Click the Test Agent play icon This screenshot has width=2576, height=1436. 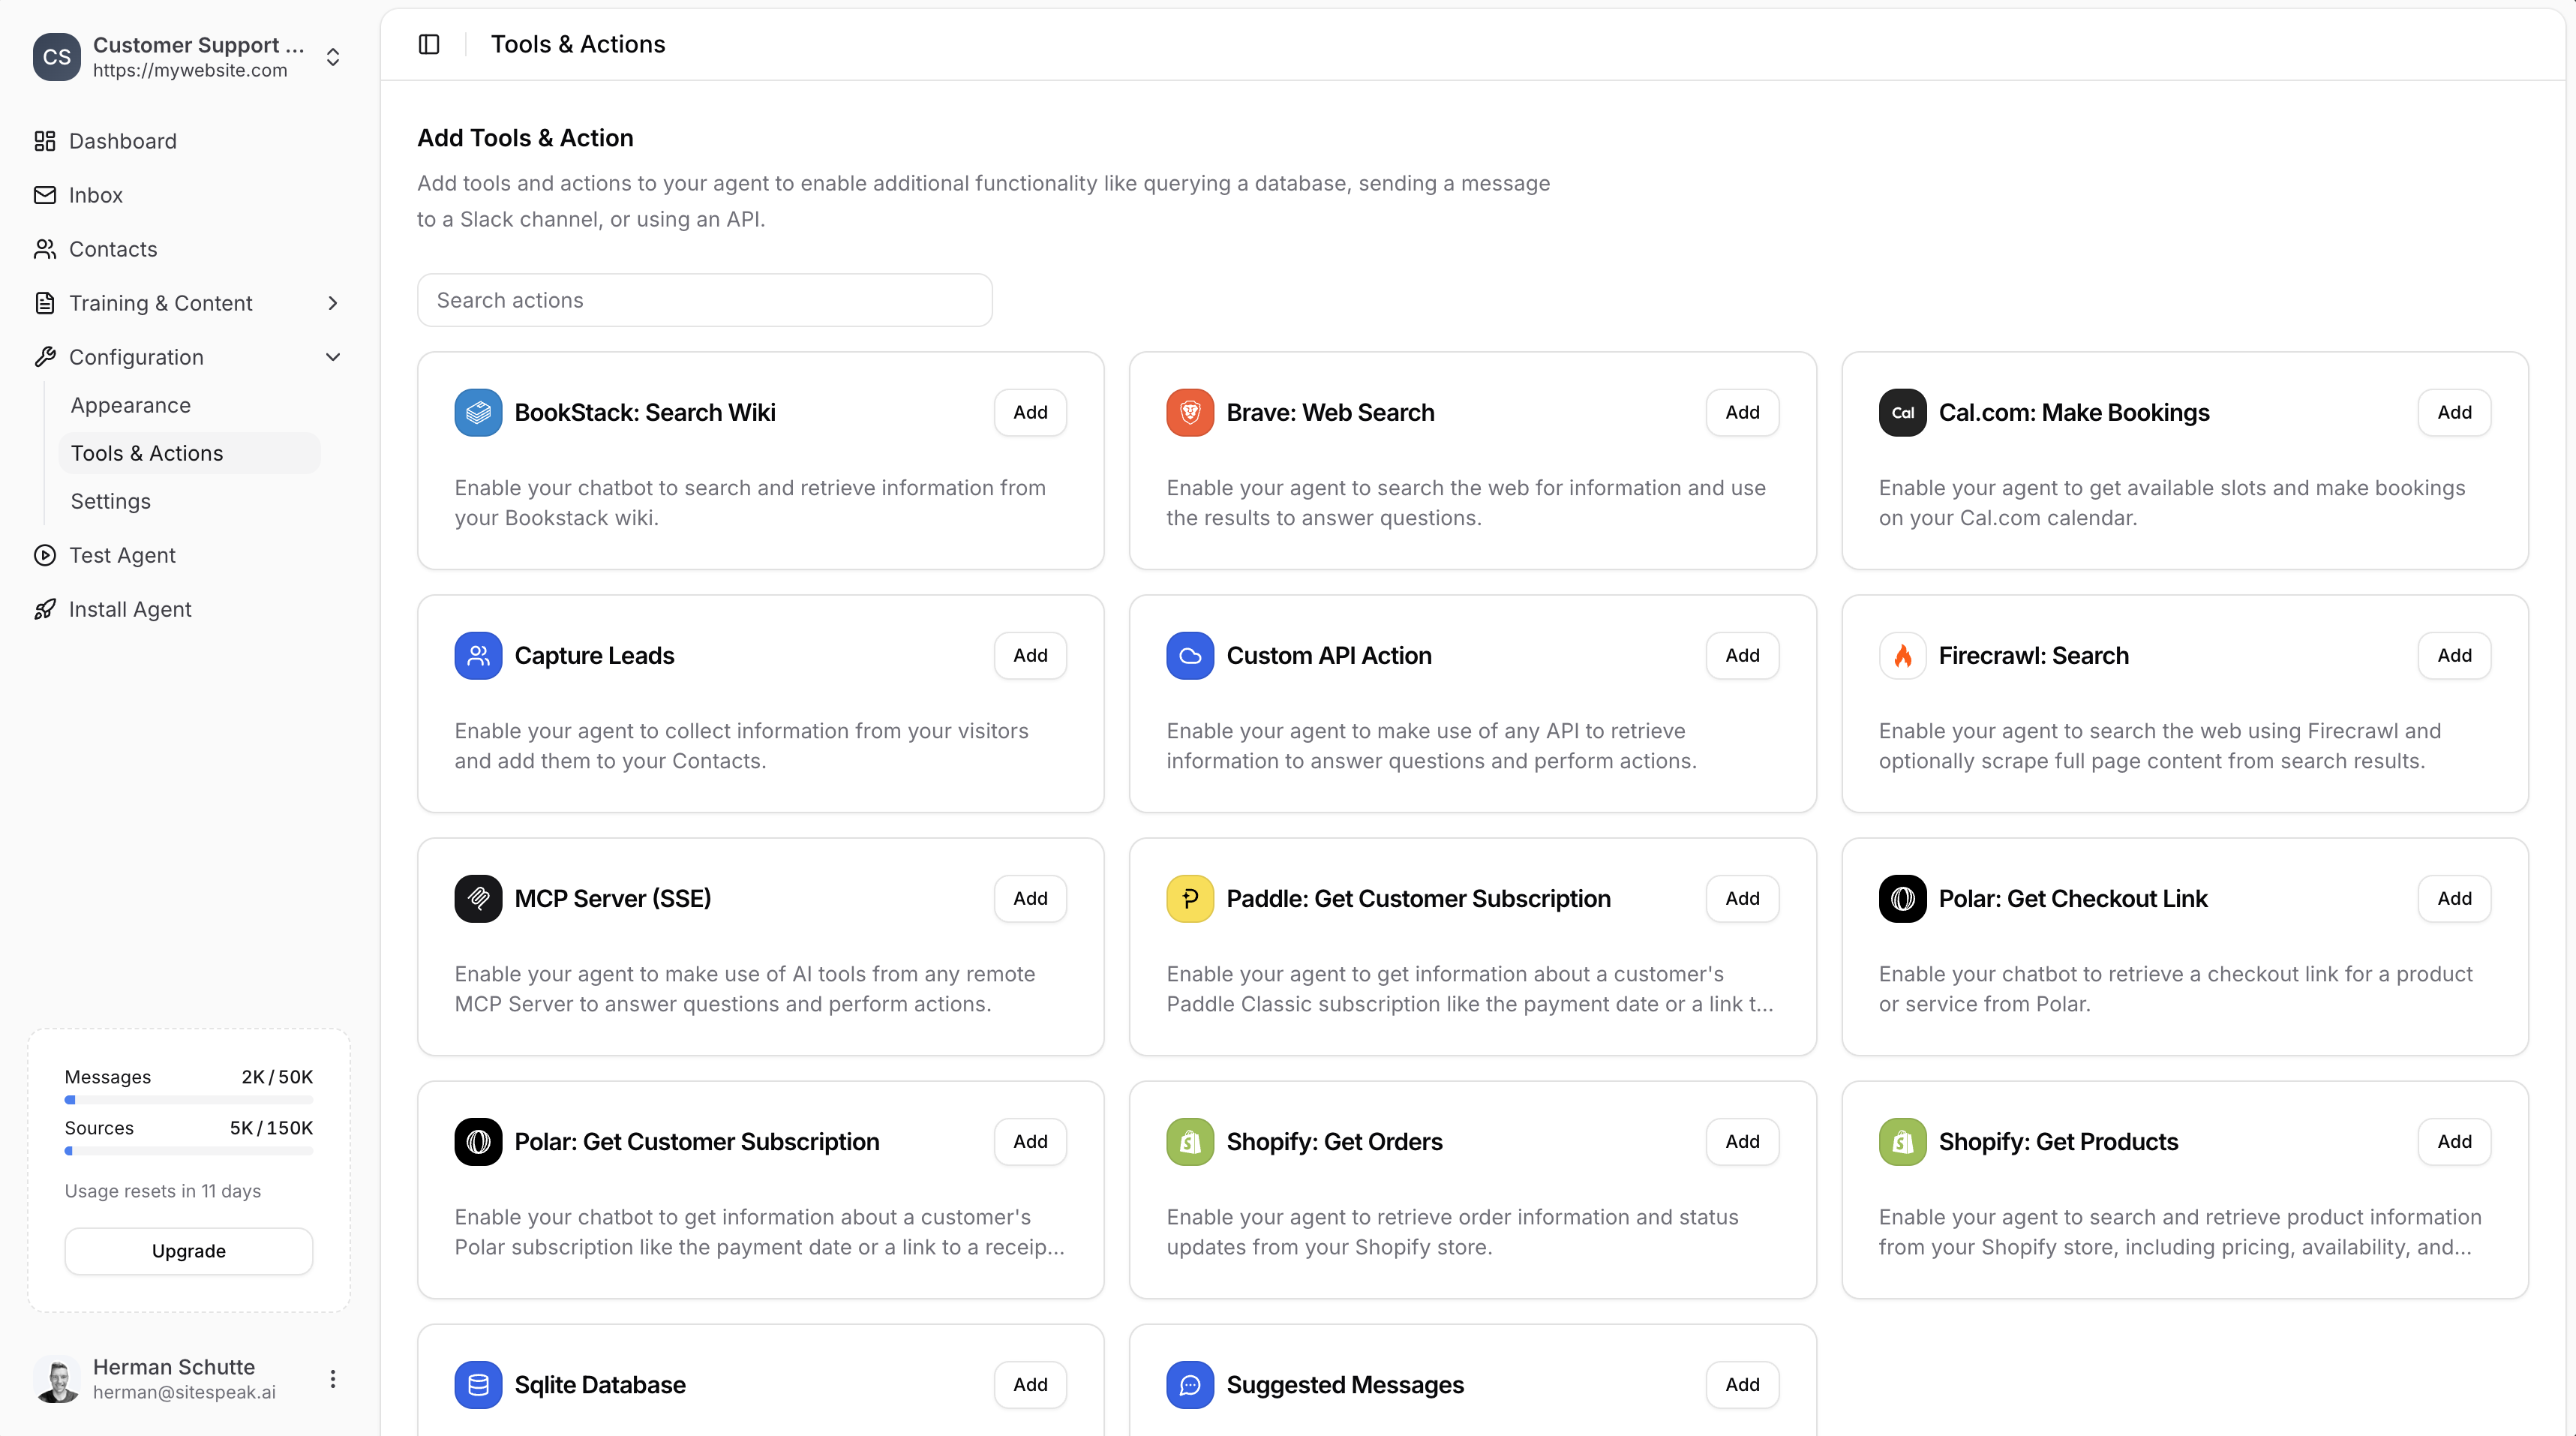click(x=45, y=555)
